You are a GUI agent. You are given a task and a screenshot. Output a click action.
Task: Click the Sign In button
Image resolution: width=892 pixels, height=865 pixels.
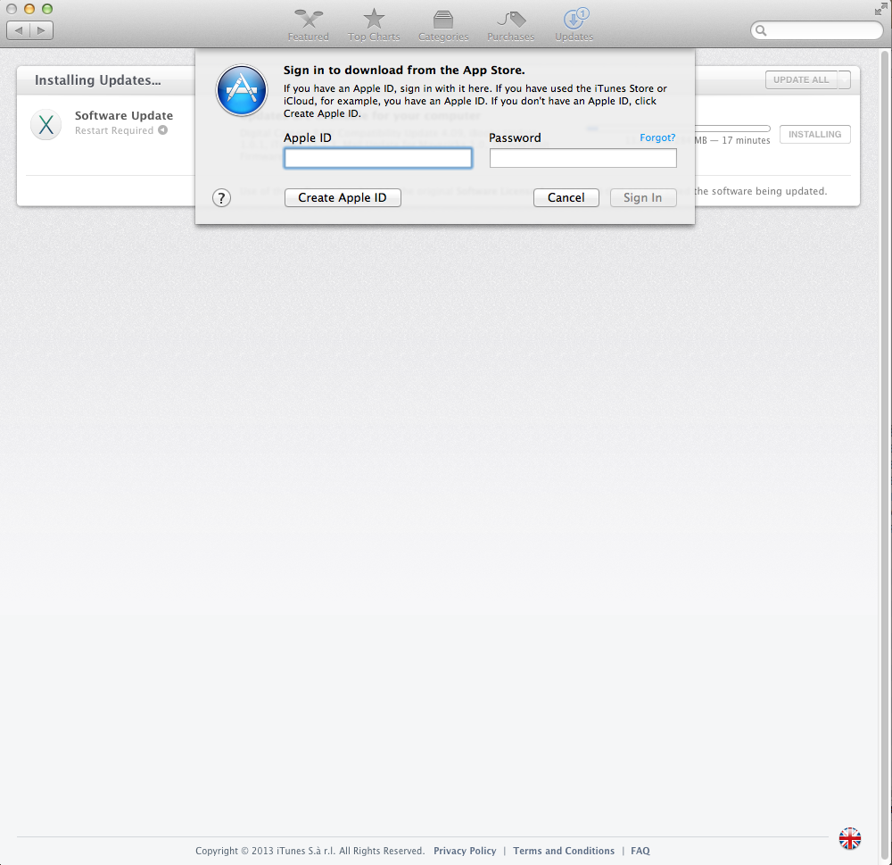643,197
